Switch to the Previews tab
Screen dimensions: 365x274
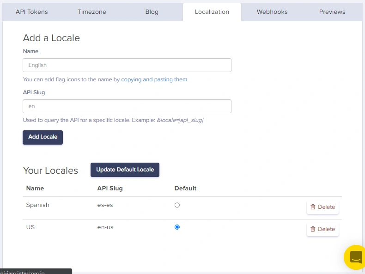pyautogui.click(x=332, y=12)
